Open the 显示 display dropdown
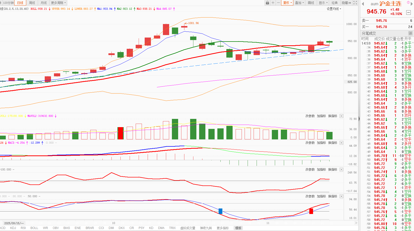The height and width of the screenshot is (231, 414). (323, 3)
